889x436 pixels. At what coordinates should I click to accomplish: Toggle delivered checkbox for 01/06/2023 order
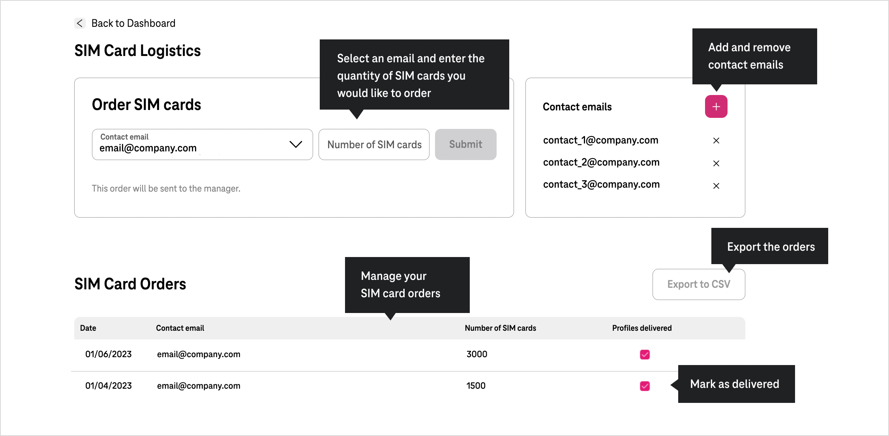pos(644,354)
